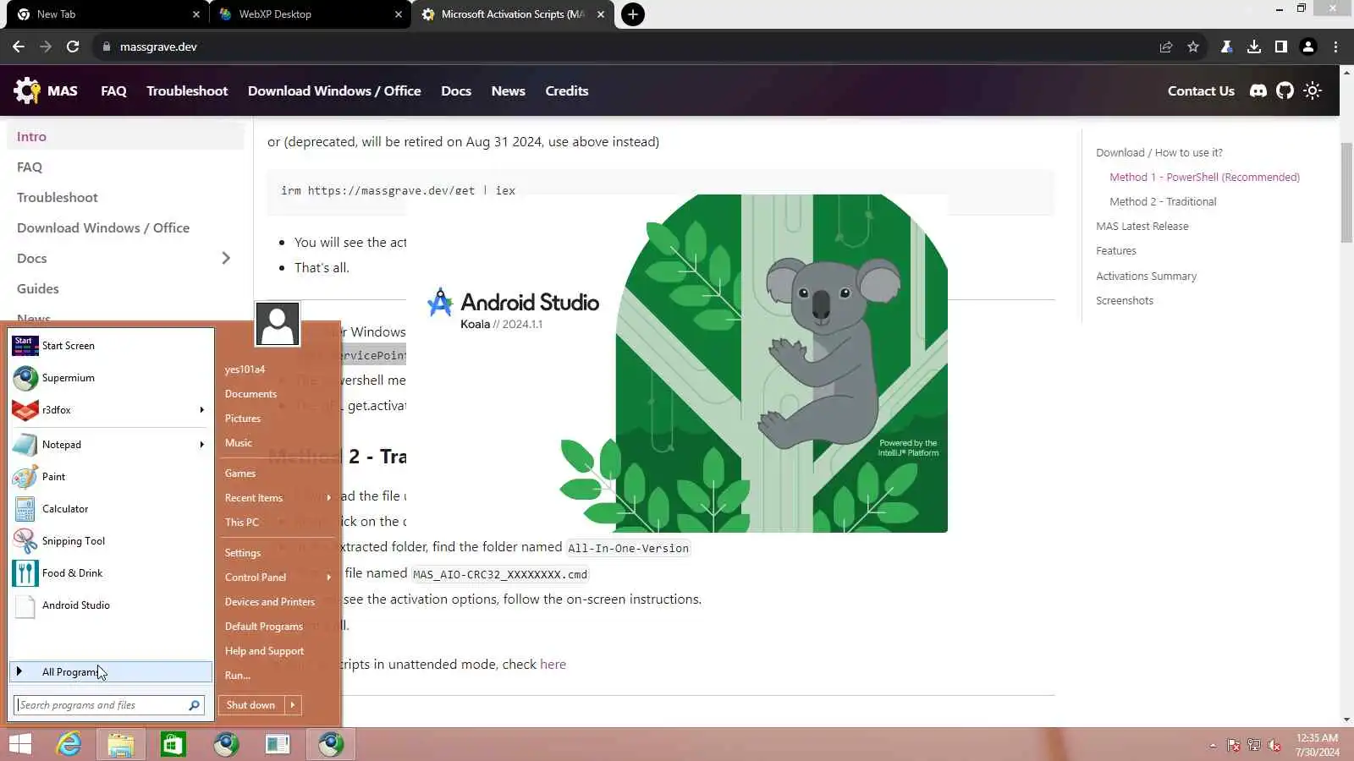Viewport: 1354px width, 761px height.
Task: Jump to Method 1 - PowerShell (Recommended)
Action: click(x=1204, y=177)
